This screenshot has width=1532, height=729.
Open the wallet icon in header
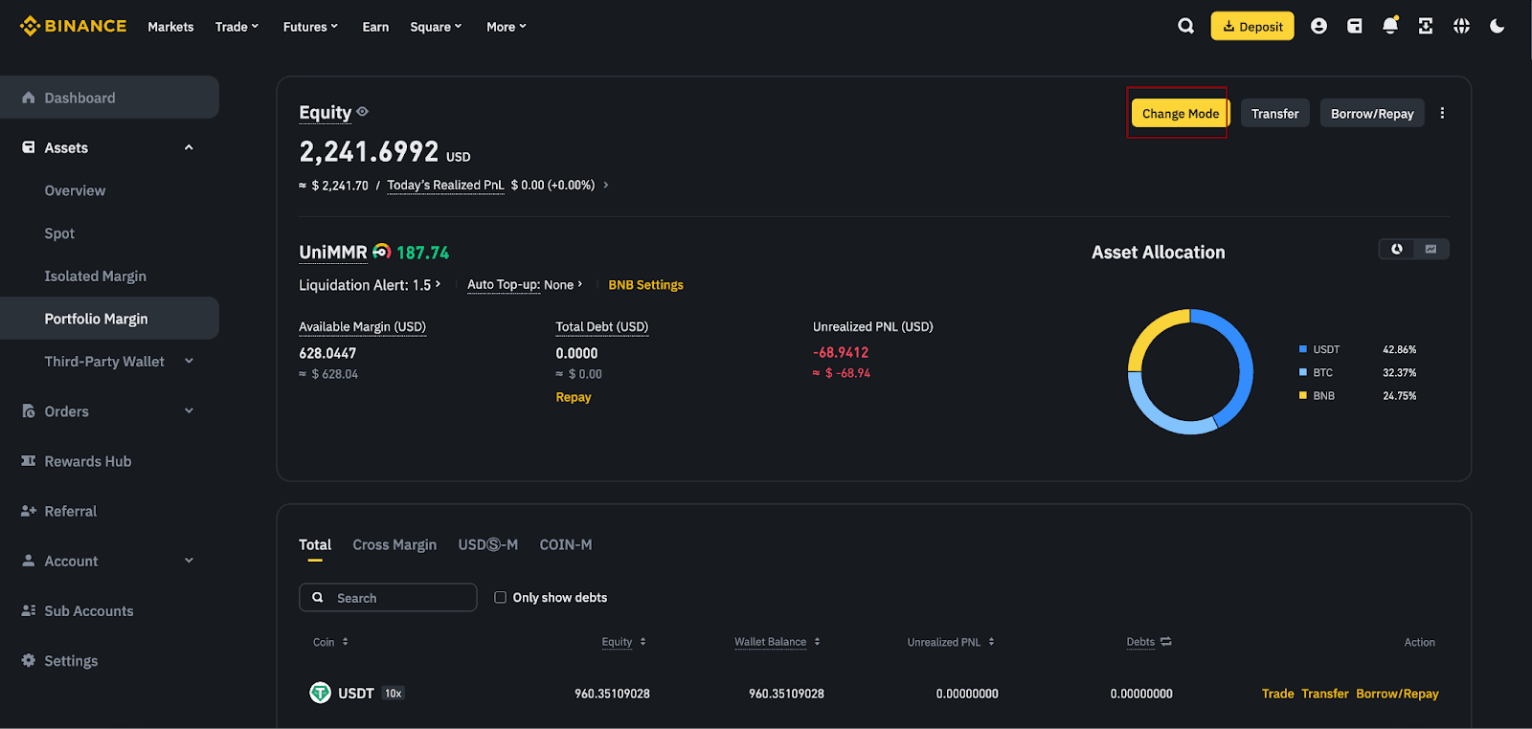pos(1354,26)
